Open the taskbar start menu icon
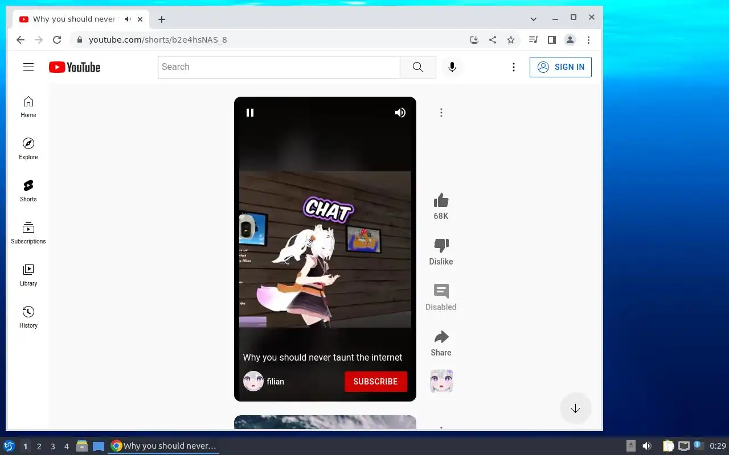 point(9,446)
